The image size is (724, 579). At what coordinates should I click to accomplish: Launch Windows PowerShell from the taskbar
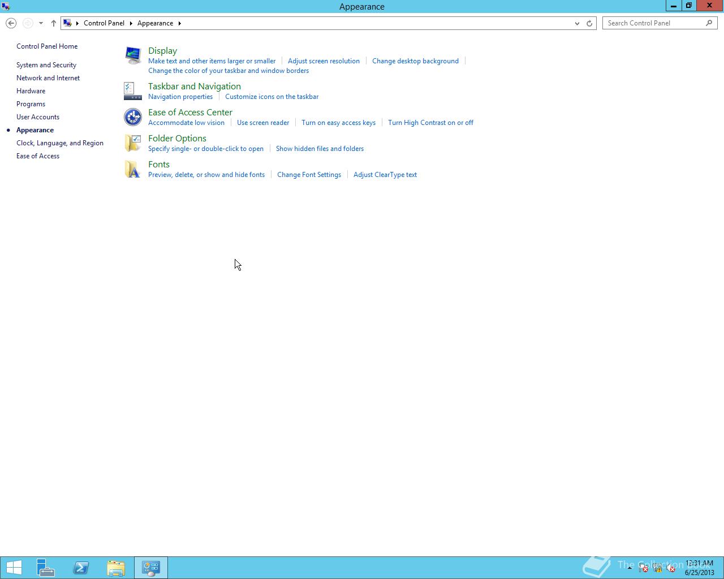tap(81, 568)
